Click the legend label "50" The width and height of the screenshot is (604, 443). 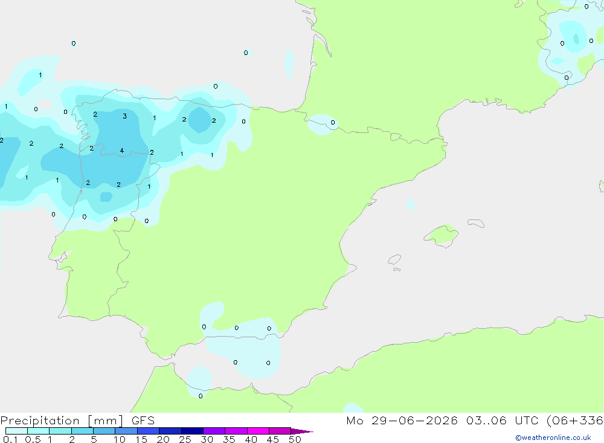295,439
